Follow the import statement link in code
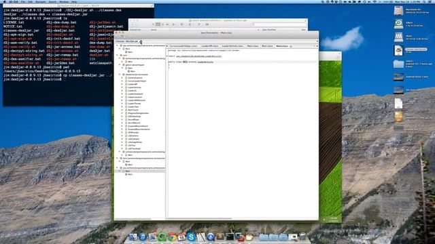The height and width of the screenshot is (244, 435). pos(199,56)
